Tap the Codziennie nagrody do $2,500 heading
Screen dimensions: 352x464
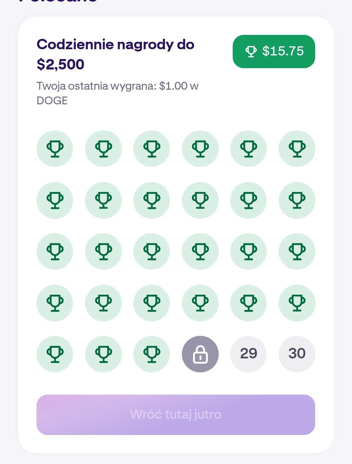[115, 54]
